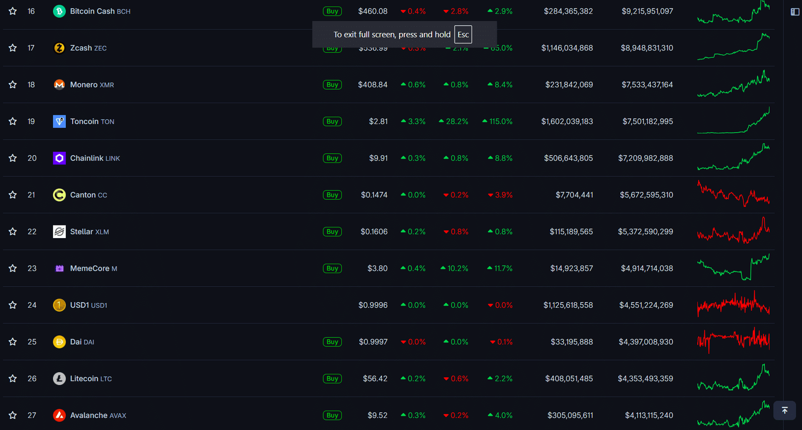Click Toncoin price $2.81
This screenshot has width=802, height=430.
pyautogui.click(x=378, y=121)
